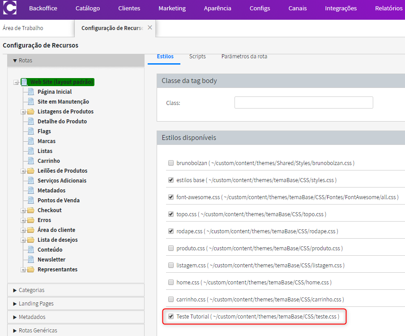The width and height of the screenshot is (405, 336).
Task: Click the Lista de desejos folder icon
Action: click(31, 240)
